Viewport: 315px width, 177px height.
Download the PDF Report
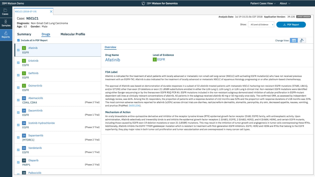pos(291,24)
